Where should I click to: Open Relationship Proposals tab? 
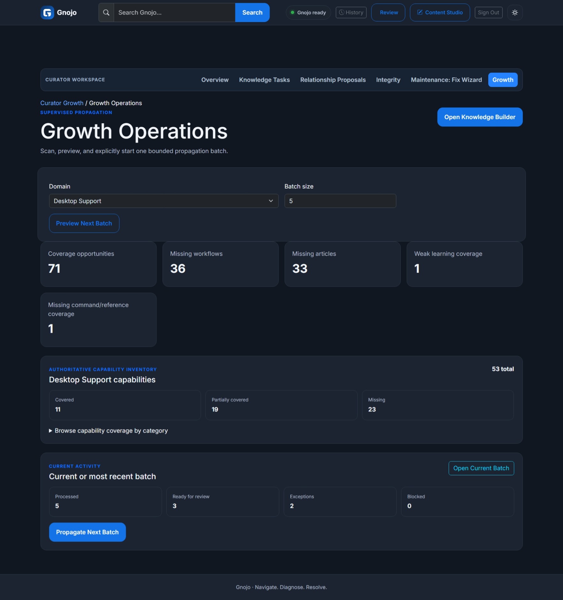pos(333,80)
